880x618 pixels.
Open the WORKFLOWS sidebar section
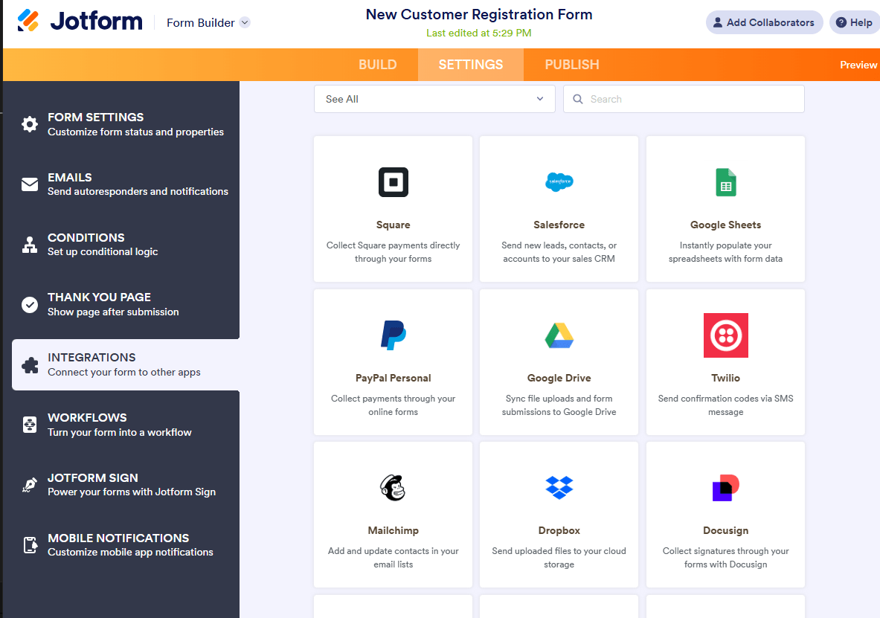pyautogui.click(x=126, y=425)
